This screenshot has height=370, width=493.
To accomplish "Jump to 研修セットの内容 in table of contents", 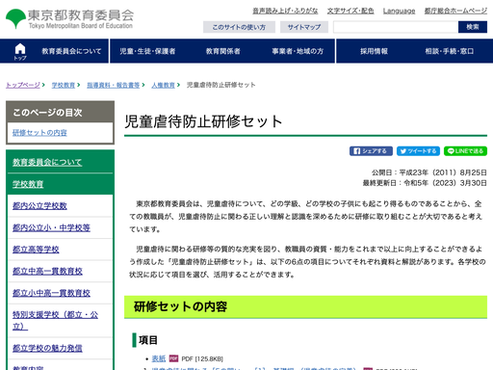I will pos(39,133).
